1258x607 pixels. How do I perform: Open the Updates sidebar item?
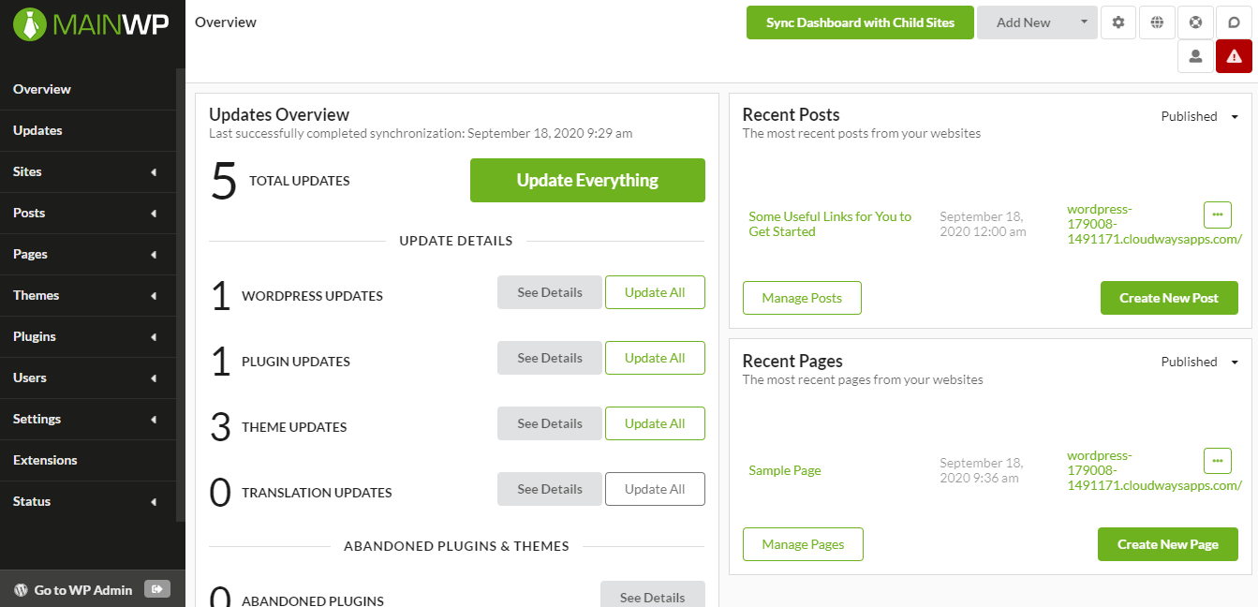(88, 130)
